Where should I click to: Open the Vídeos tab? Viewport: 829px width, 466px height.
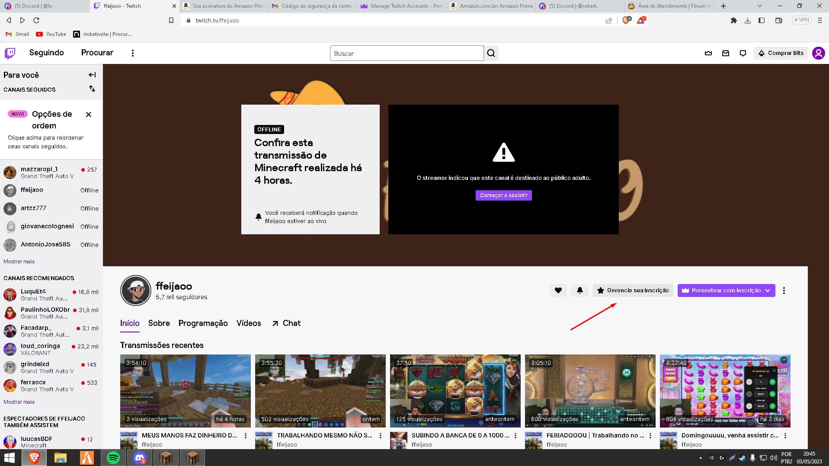pos(249,323)
